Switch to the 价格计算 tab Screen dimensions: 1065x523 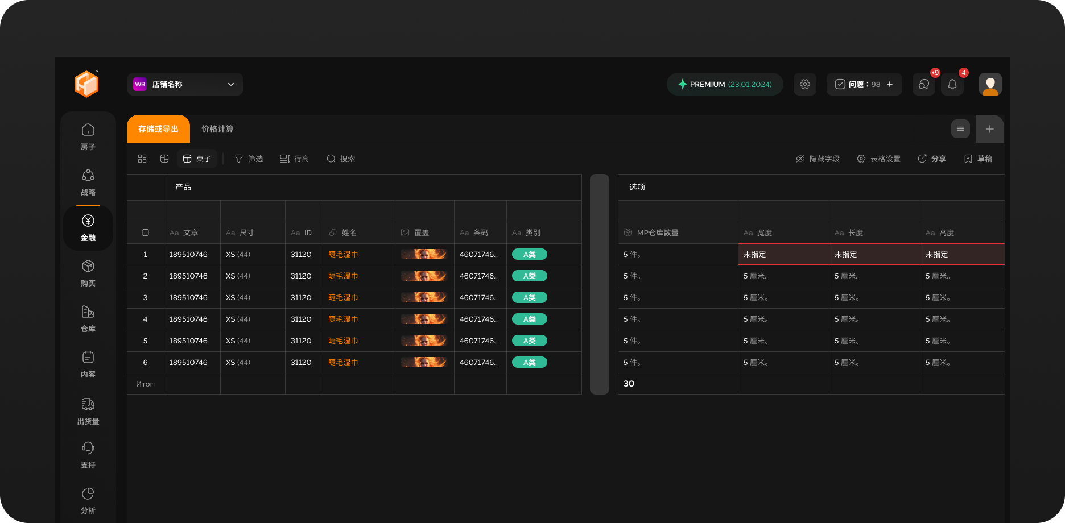[217, 129]
